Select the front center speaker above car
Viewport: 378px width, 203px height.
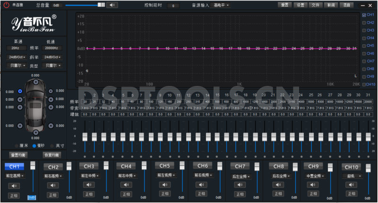tap(36, 82)
